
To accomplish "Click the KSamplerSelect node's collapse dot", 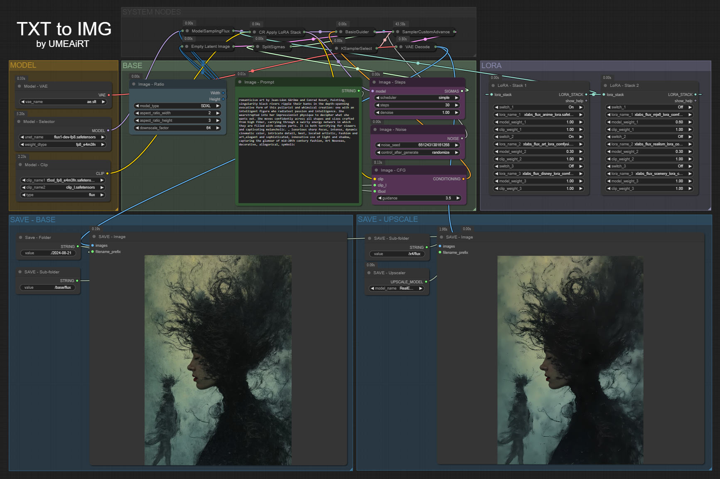I will [337, 49].
